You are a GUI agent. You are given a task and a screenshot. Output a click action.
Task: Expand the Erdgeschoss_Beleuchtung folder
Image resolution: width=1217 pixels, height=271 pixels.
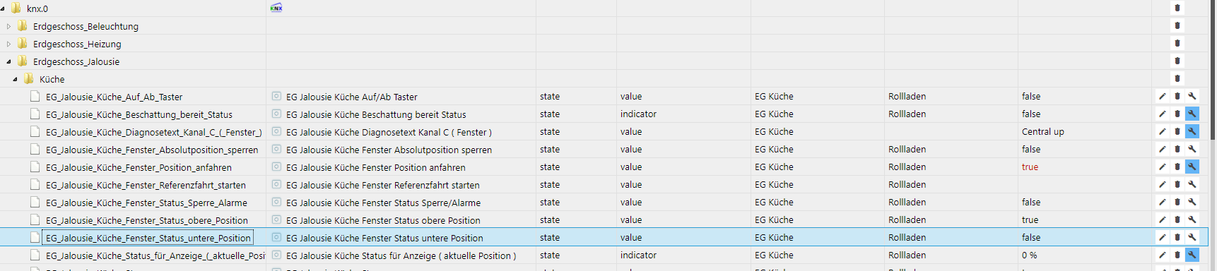(8, 26)
